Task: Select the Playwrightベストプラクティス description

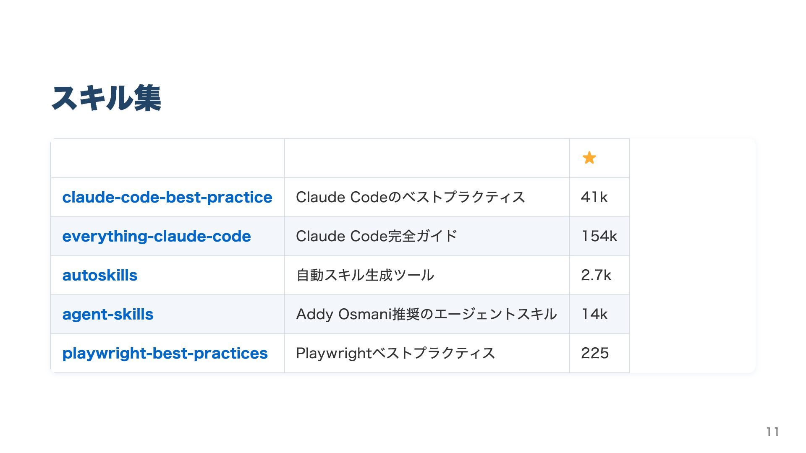Action: coord(395,353)
